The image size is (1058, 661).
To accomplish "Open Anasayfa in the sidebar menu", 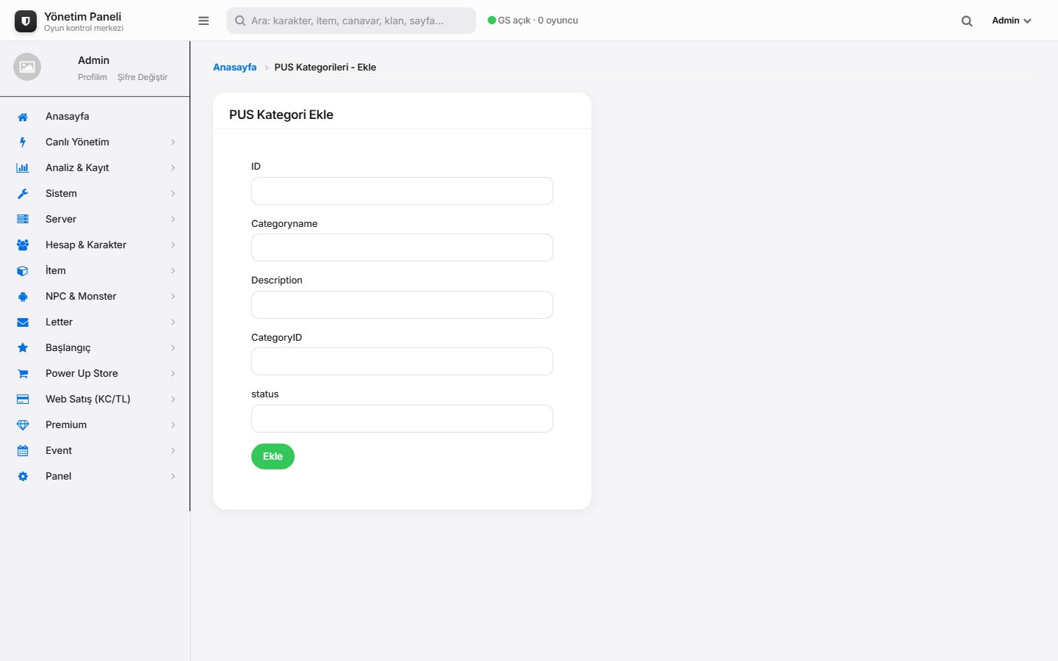I will pos(95,117).
